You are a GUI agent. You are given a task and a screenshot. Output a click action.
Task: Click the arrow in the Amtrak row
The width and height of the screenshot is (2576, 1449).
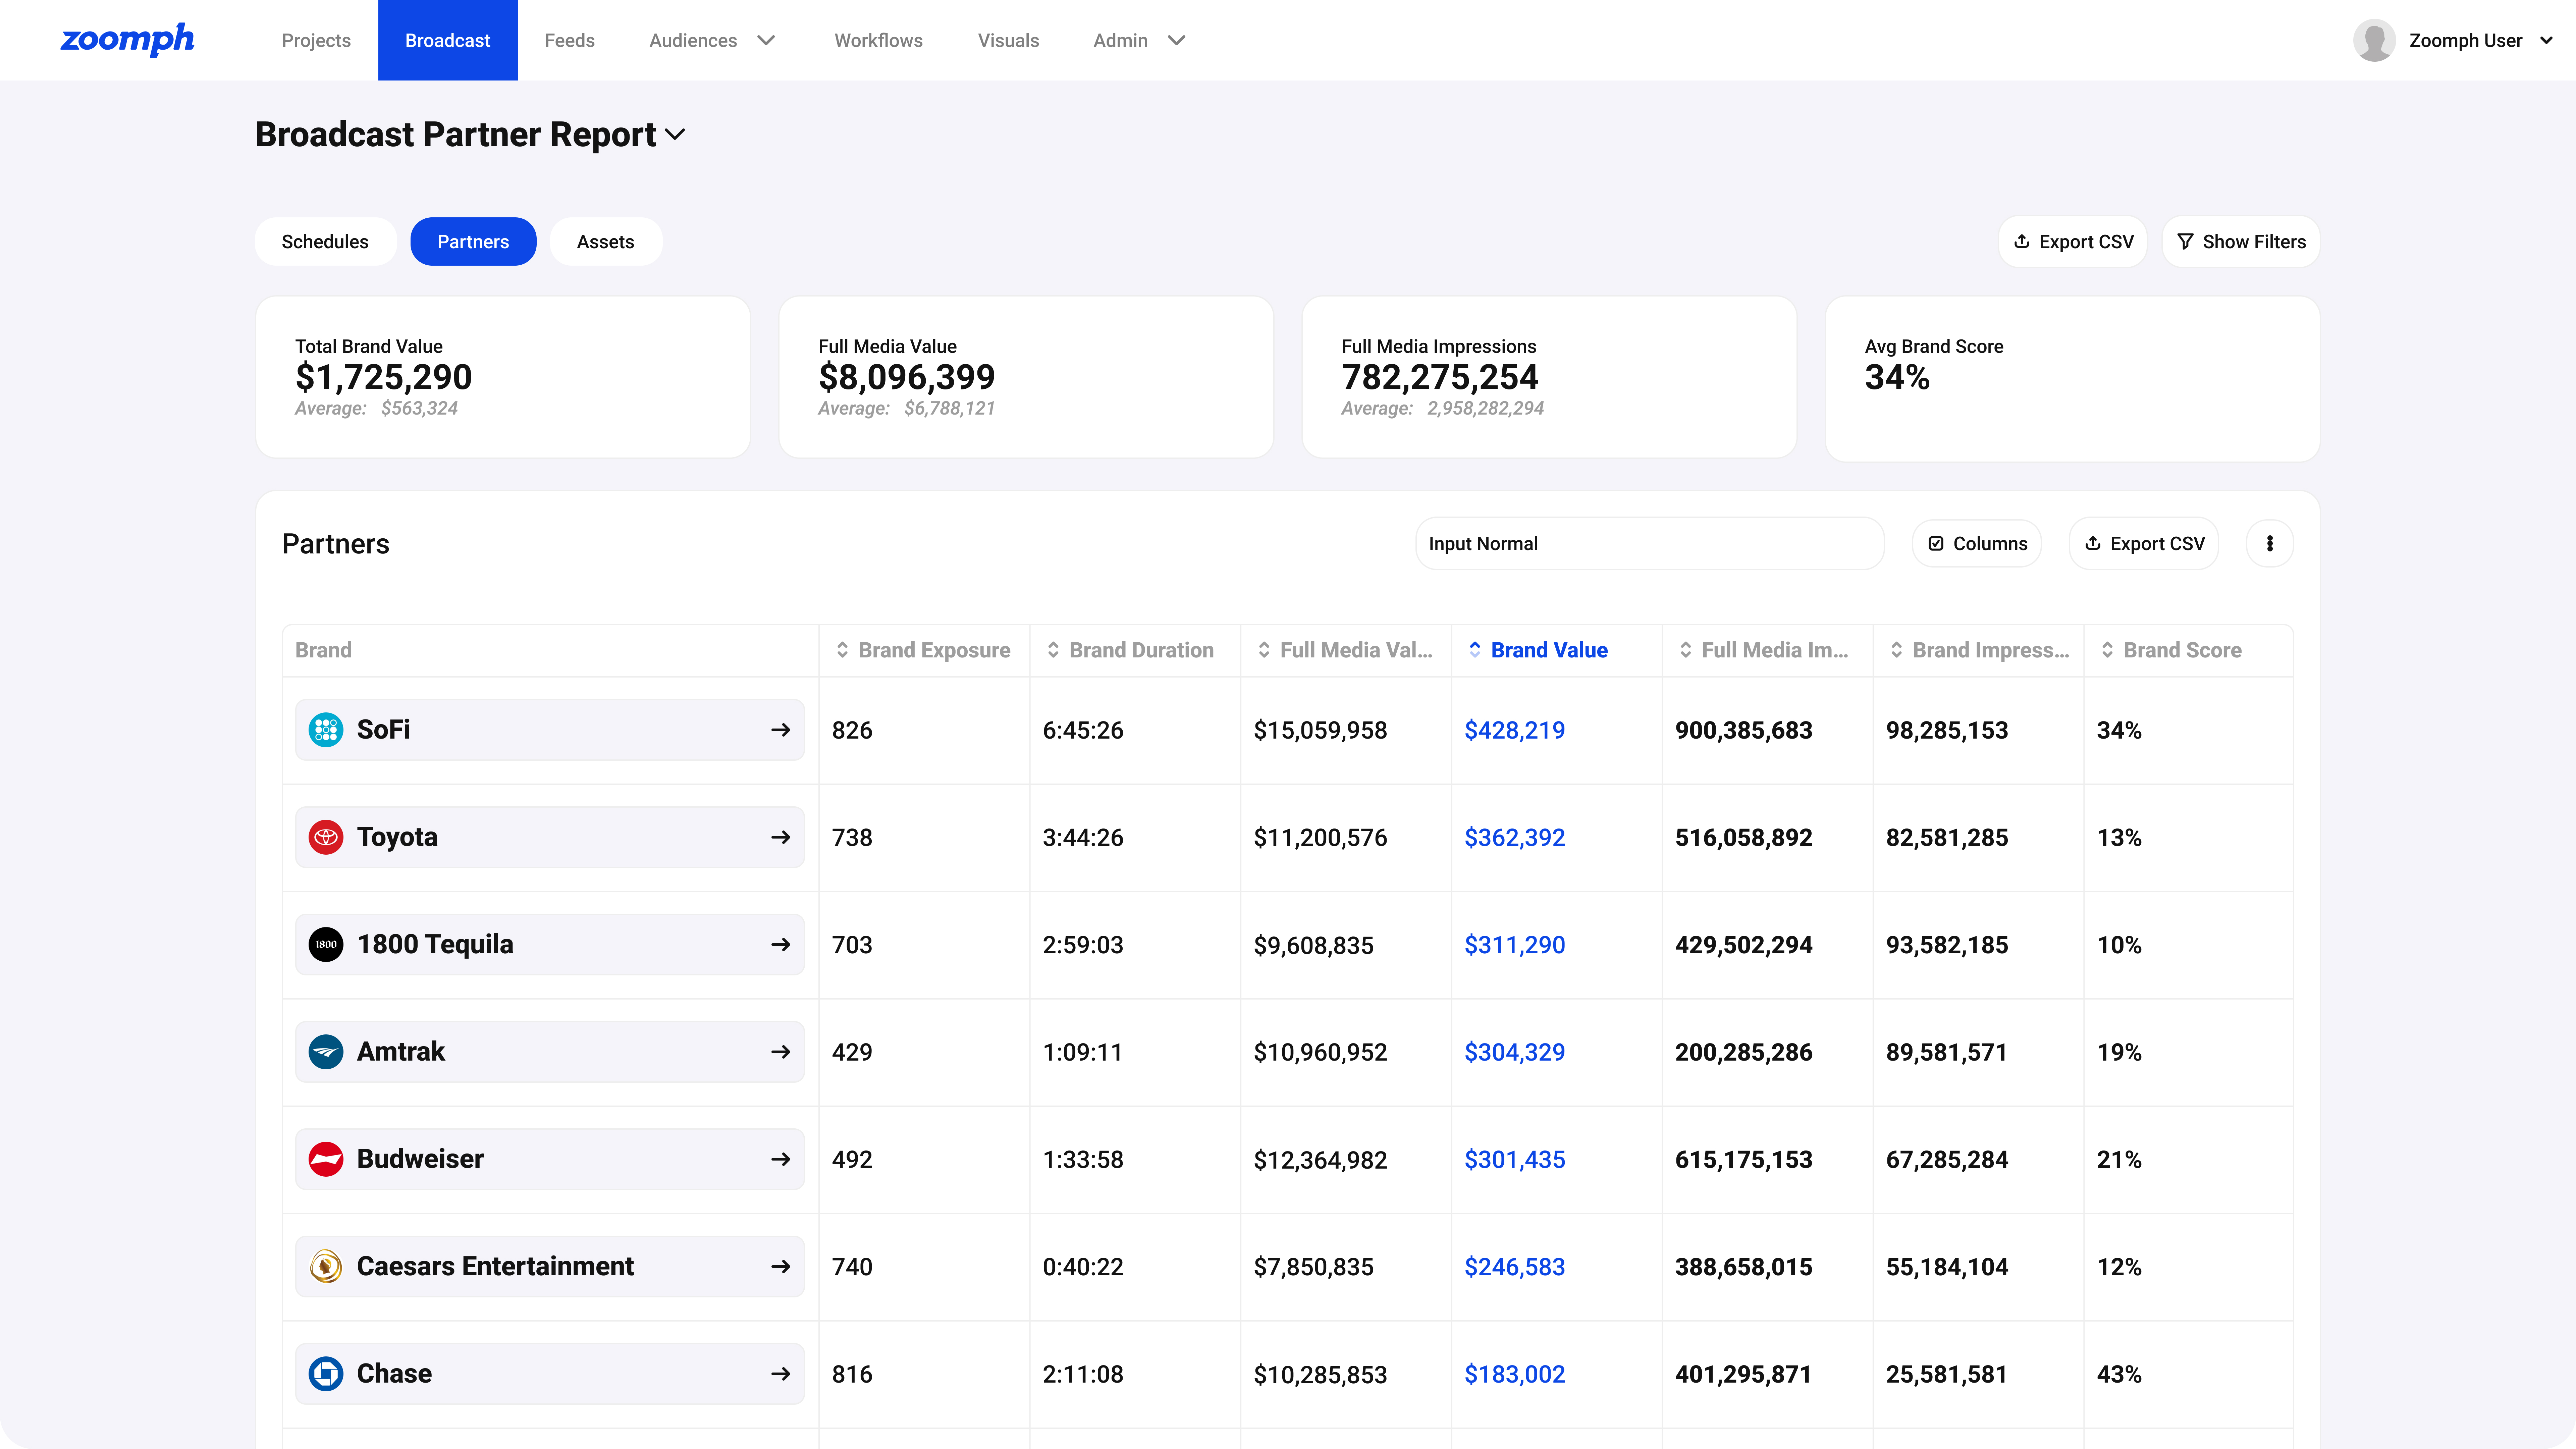pyautogui.click(x=781, y=1052)
